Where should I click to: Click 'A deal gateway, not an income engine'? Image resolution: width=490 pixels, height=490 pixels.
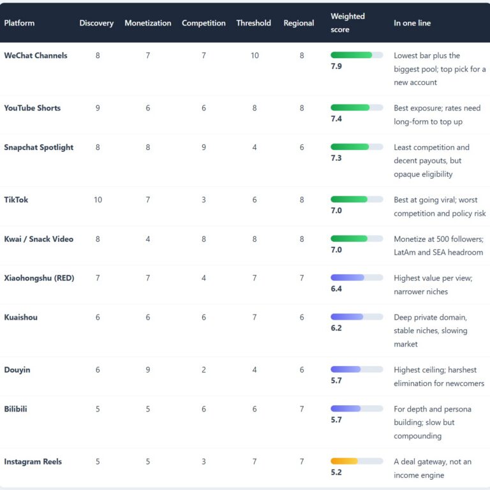(x=433, y=468)
